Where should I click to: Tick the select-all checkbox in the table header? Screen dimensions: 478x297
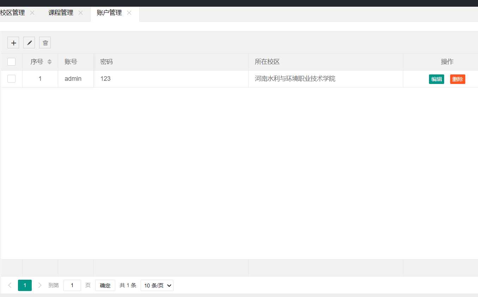click(x=12, y=62)
